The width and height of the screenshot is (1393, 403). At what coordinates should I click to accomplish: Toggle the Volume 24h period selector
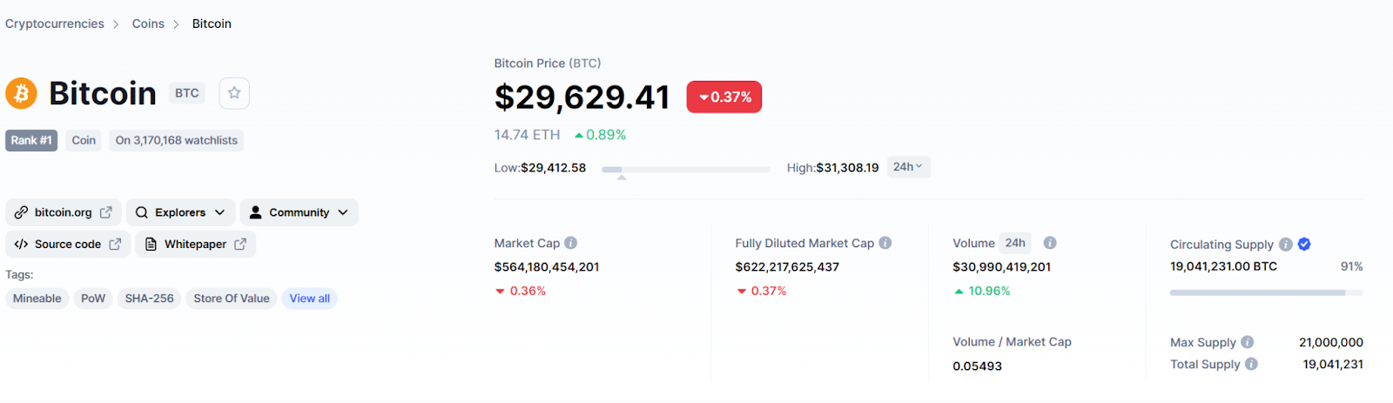[1015, 243]
